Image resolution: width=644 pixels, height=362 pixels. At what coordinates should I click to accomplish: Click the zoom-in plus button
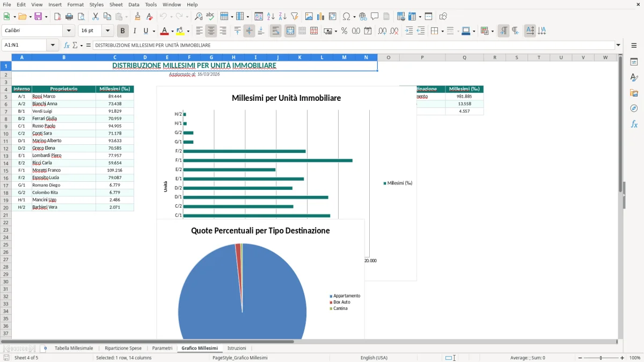coord(623,358)
